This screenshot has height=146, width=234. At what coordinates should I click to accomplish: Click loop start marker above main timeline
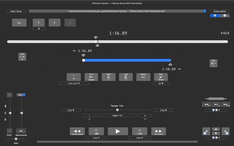coord(96,37)
